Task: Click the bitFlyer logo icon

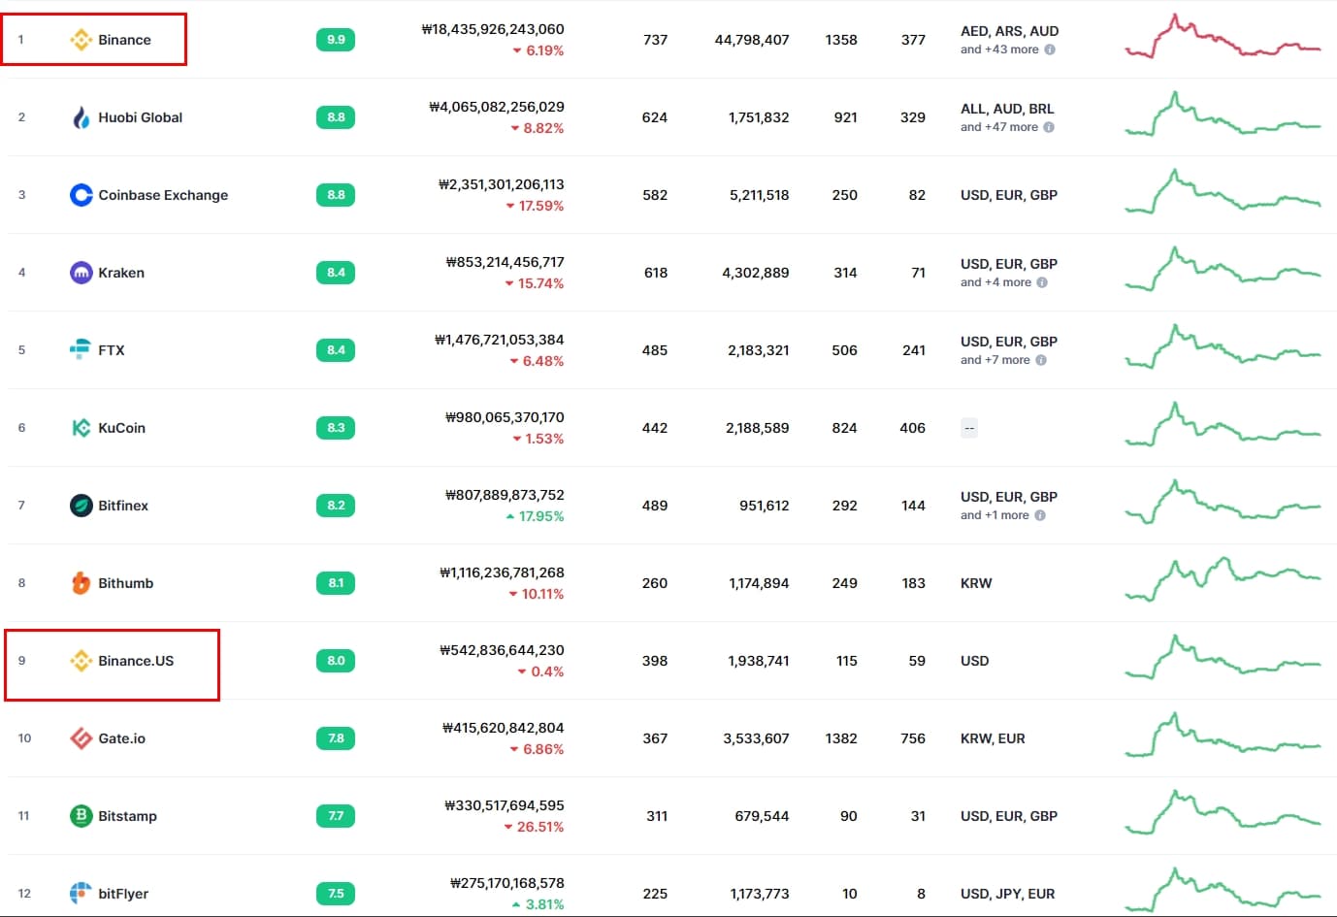Action: (x=82, y=894)
